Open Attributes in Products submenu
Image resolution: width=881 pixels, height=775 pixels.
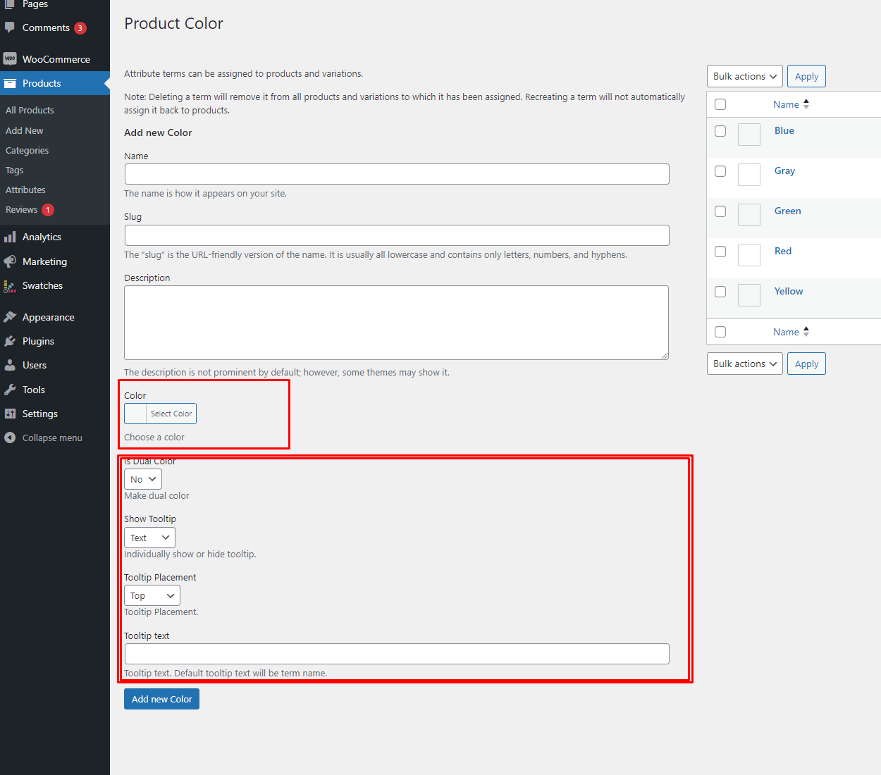25,190
